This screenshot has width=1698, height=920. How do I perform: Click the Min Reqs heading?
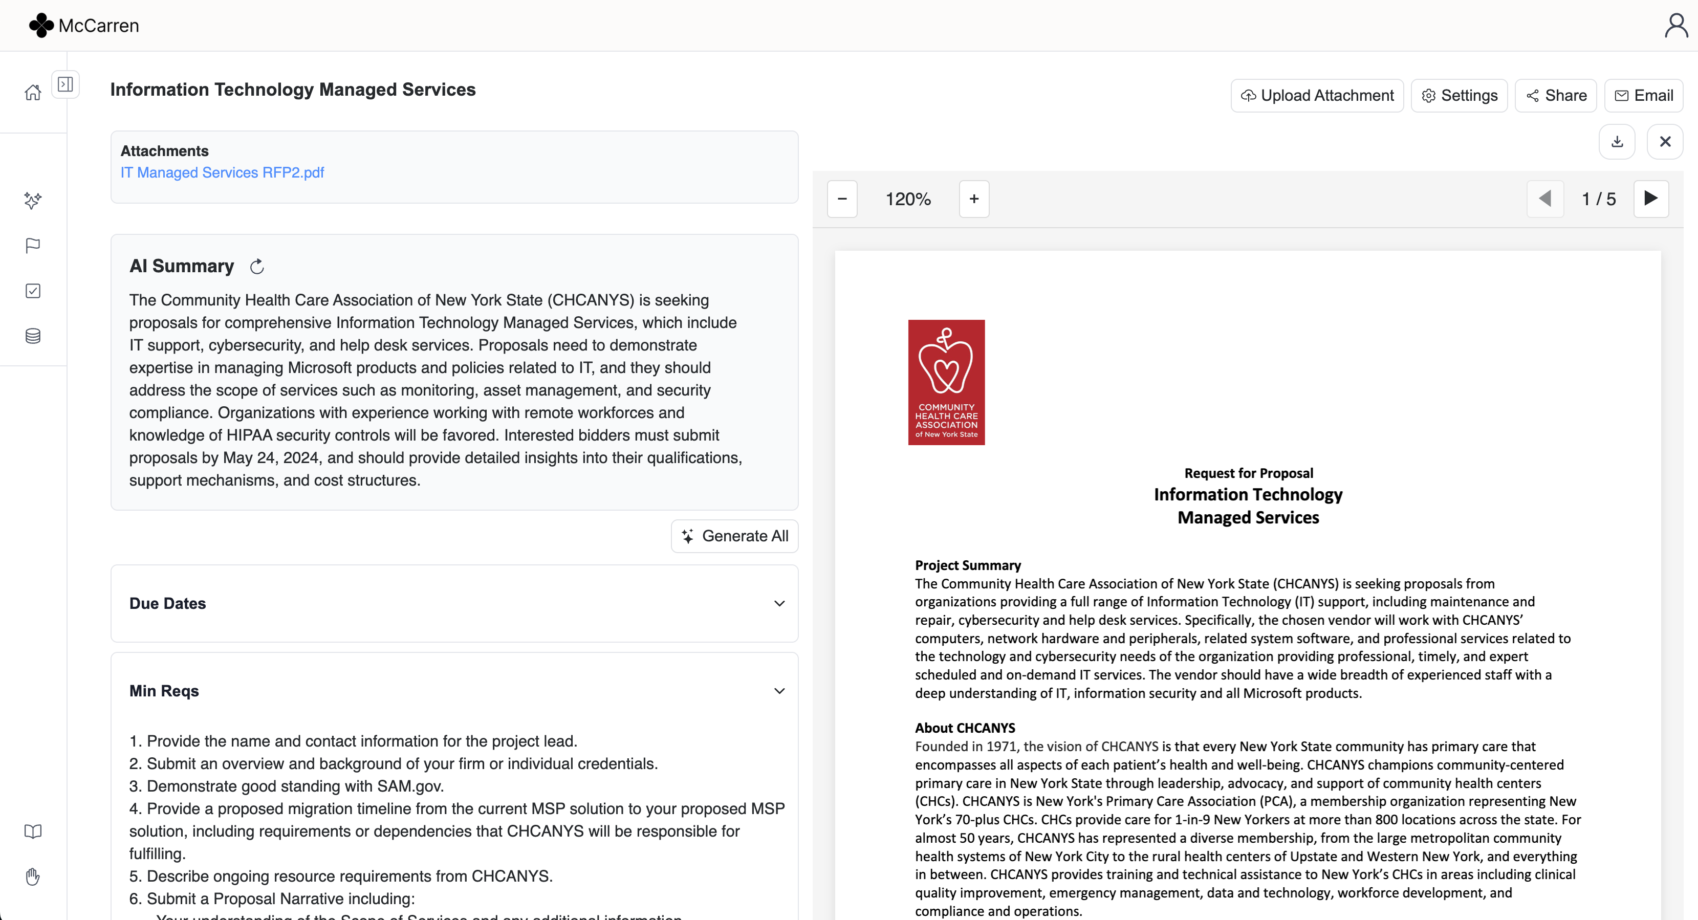pos(164,691)
